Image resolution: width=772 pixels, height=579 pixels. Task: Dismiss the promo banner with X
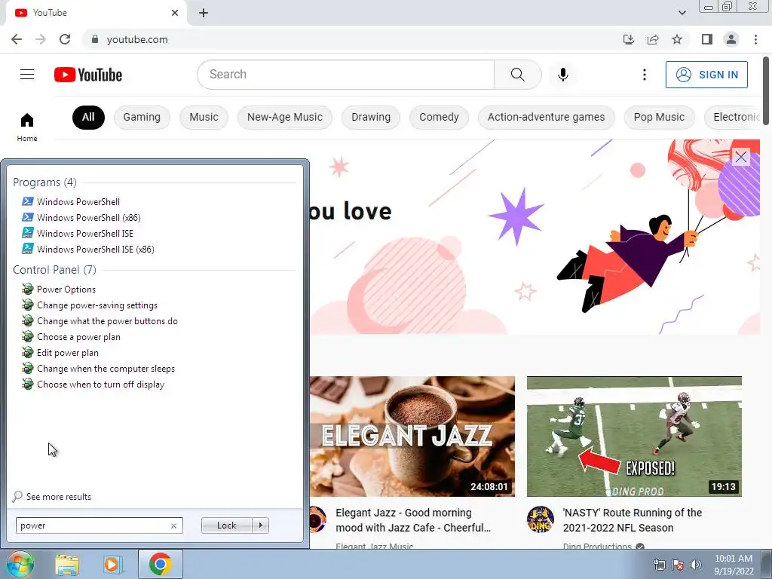740,157
